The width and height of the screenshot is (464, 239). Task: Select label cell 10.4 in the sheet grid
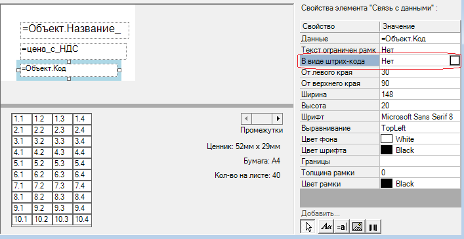coord(82,219)
